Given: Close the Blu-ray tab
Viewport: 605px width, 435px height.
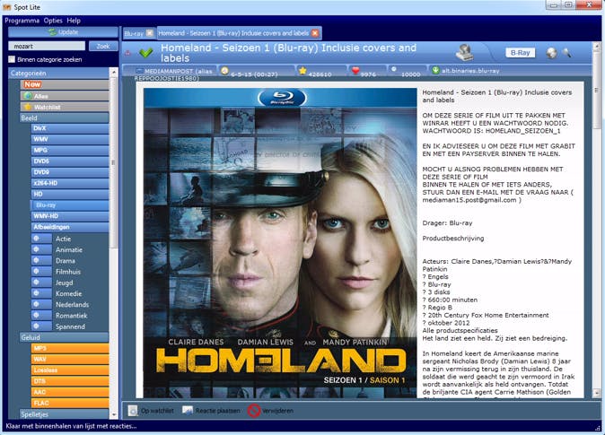Looking at the screenshot, I should 150,33.
